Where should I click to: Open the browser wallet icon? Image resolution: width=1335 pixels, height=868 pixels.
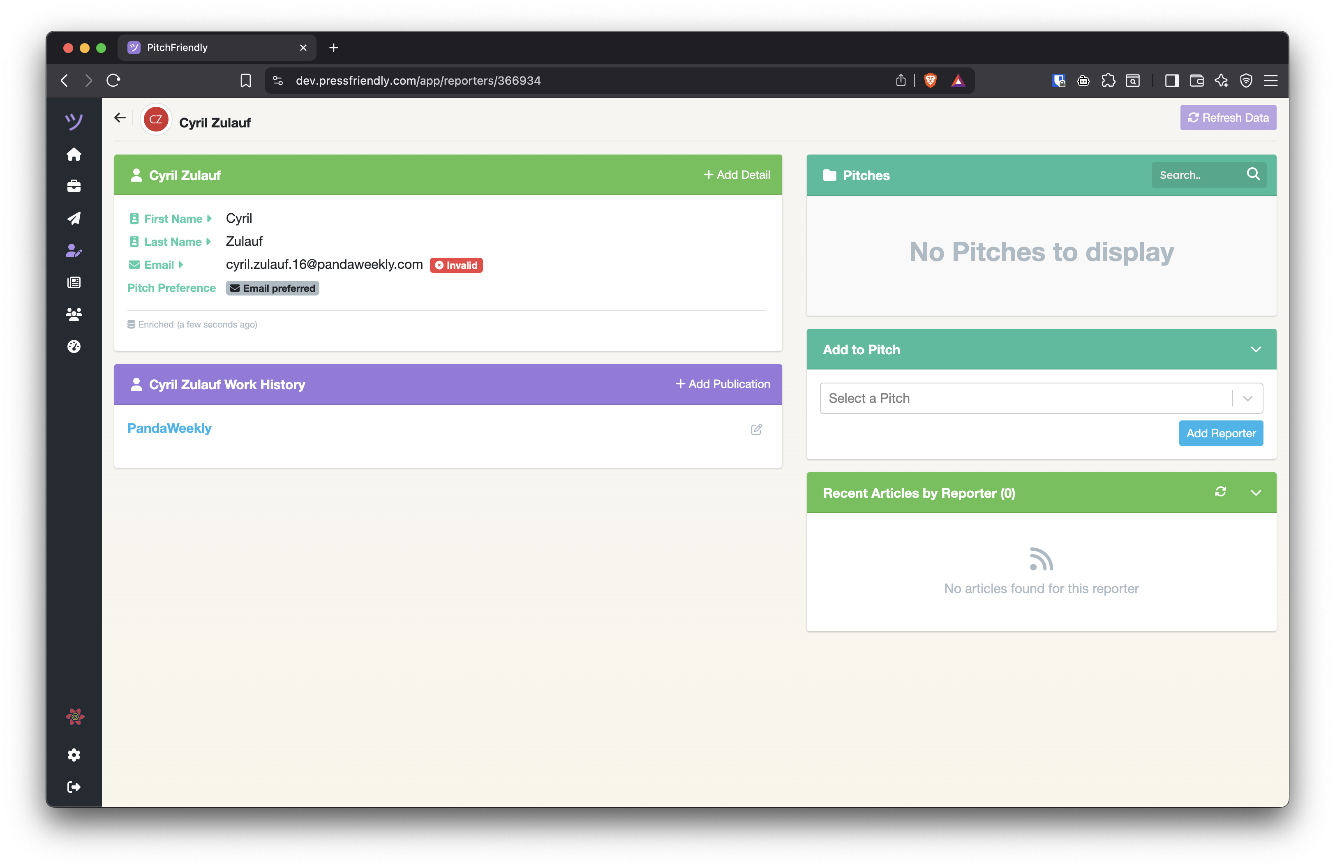[x=1196, y=81]
